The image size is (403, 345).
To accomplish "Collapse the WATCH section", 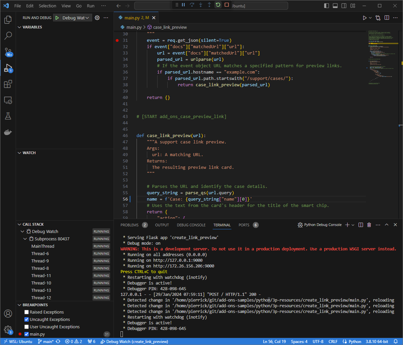I will 19,153.
